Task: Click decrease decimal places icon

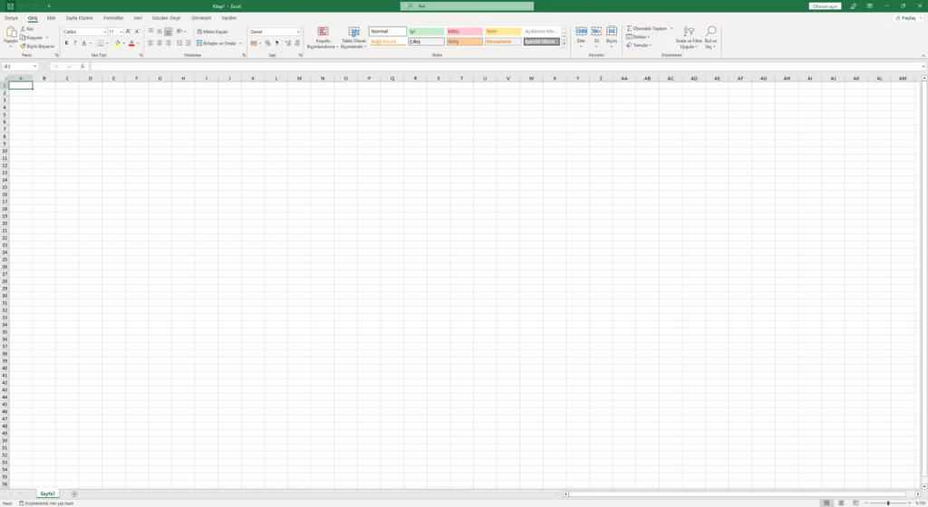Action: [296, 43]
